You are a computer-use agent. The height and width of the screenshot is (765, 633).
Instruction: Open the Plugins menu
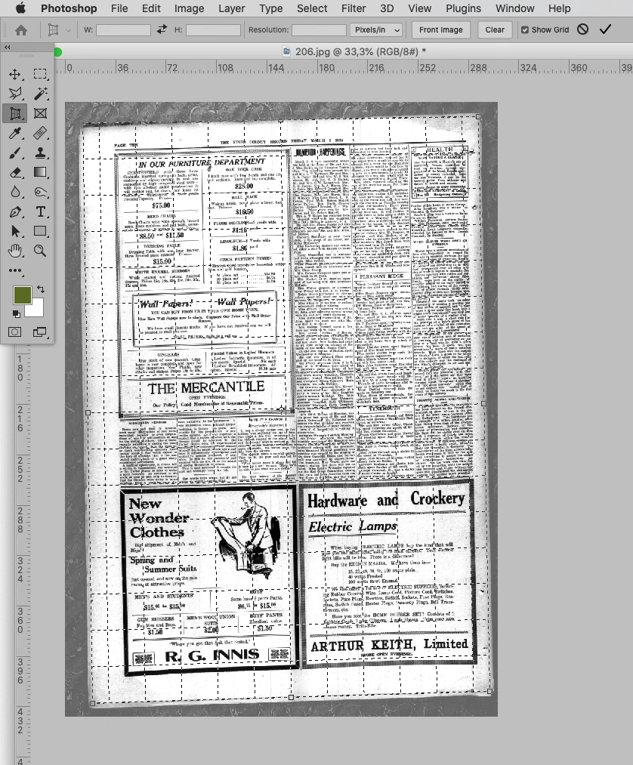click(x=463, y=8)
